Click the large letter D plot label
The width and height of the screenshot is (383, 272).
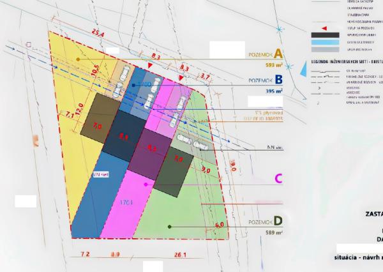click(277, 221)
